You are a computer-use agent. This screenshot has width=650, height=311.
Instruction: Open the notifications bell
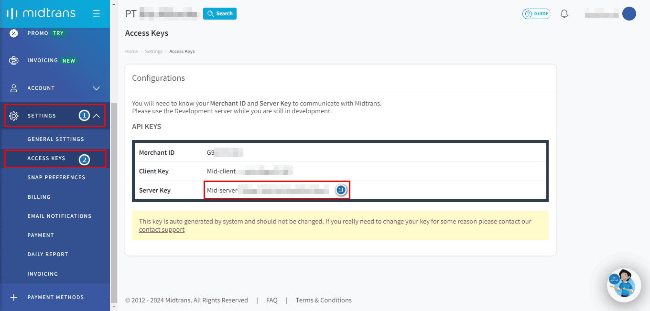564,14
